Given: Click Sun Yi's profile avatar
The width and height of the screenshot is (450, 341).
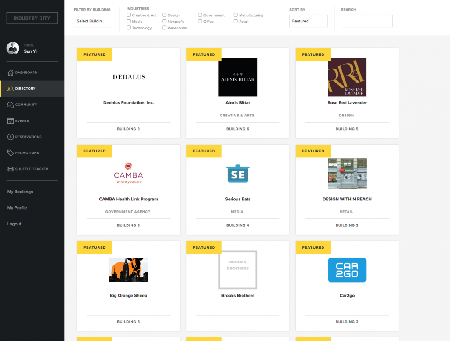Looking at the screenshot, I should pos(13,48).
